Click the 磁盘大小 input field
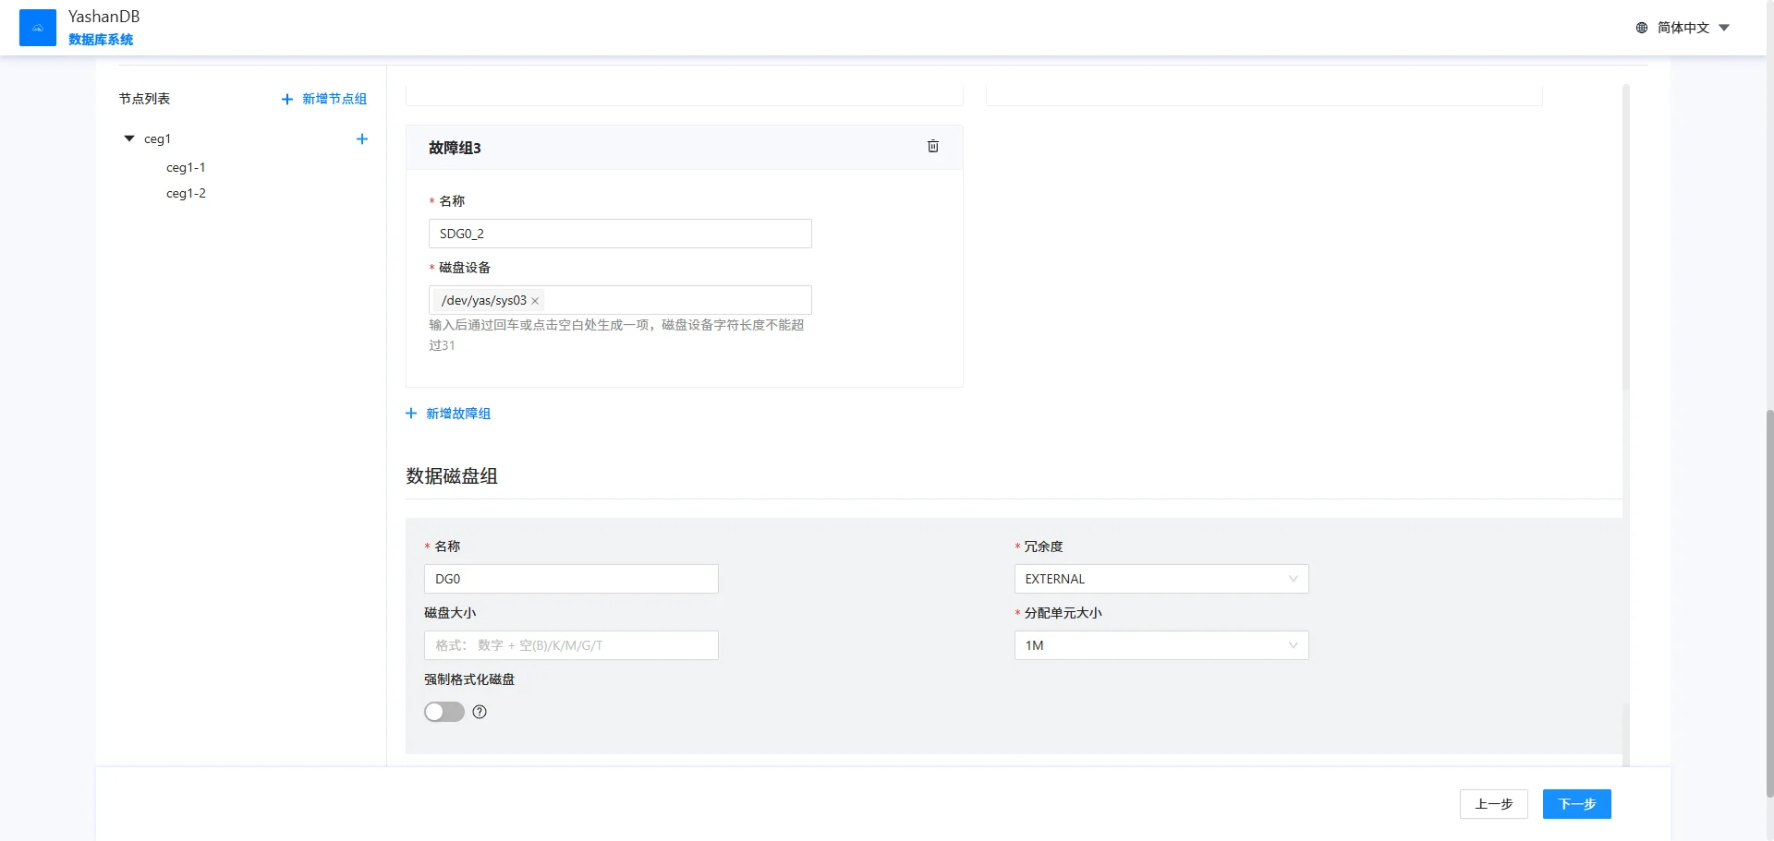 click(x=571, y=645)
